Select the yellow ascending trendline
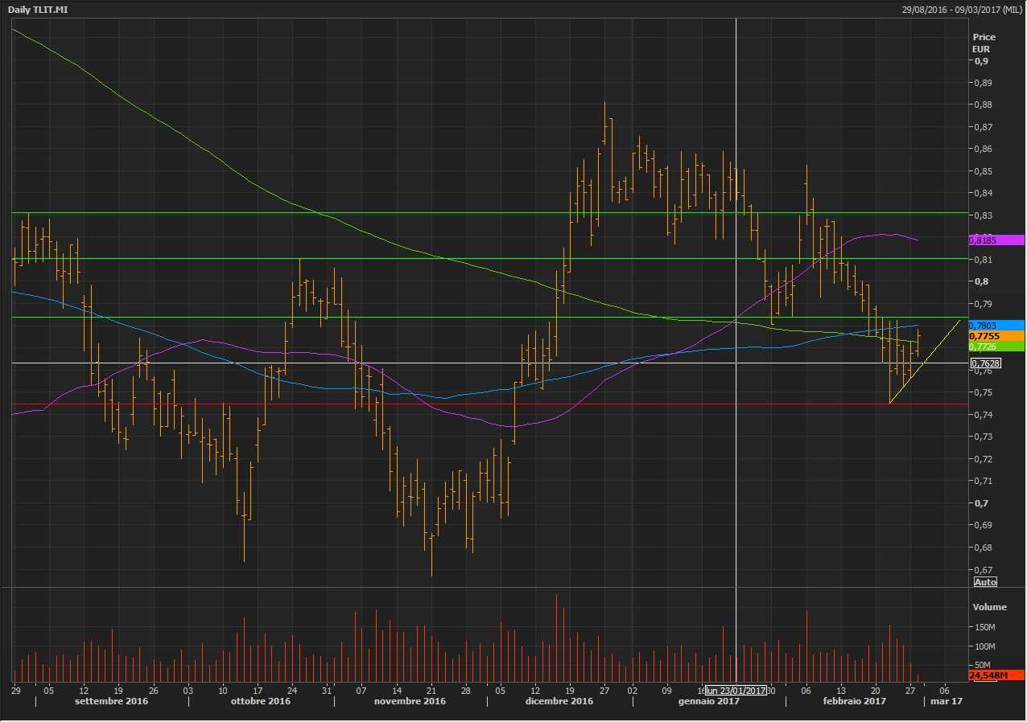1027x722 pixels. click(926, 361)
